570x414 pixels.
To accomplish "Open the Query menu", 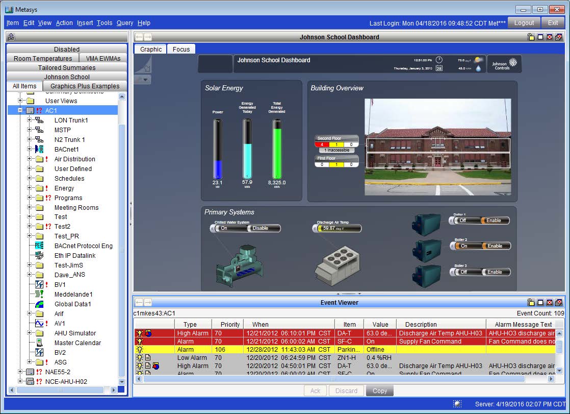I will click(x=125, y=23).
